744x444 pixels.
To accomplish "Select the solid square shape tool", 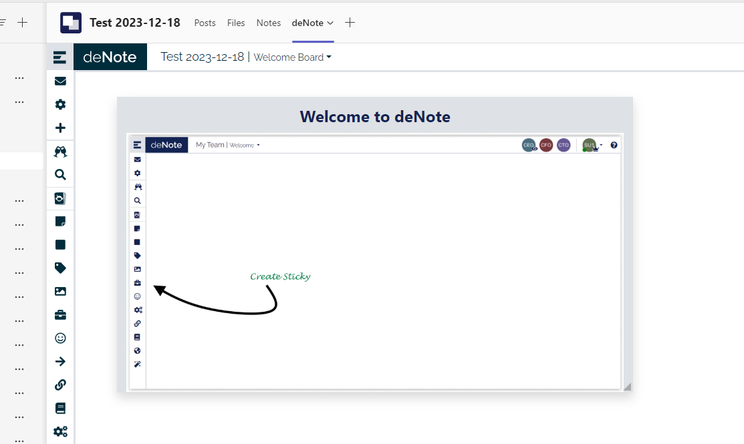I will pos(60,244).
